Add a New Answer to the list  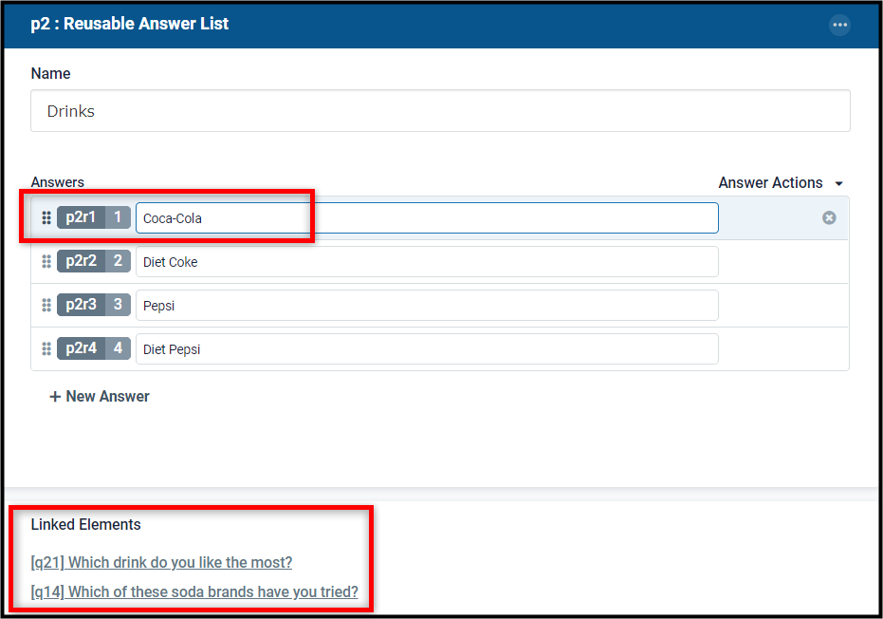100,396
